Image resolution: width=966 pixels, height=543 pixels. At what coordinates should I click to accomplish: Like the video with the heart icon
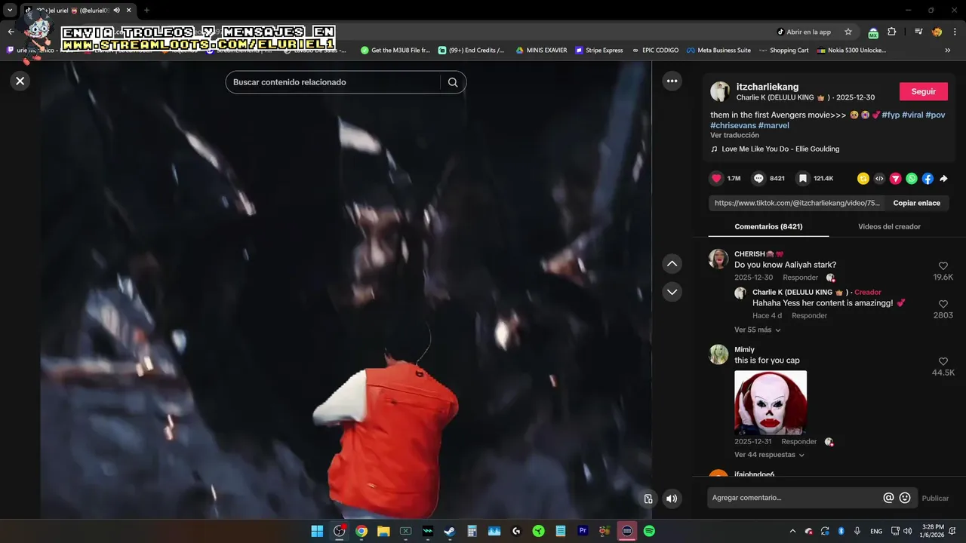(x=717, y=178)
